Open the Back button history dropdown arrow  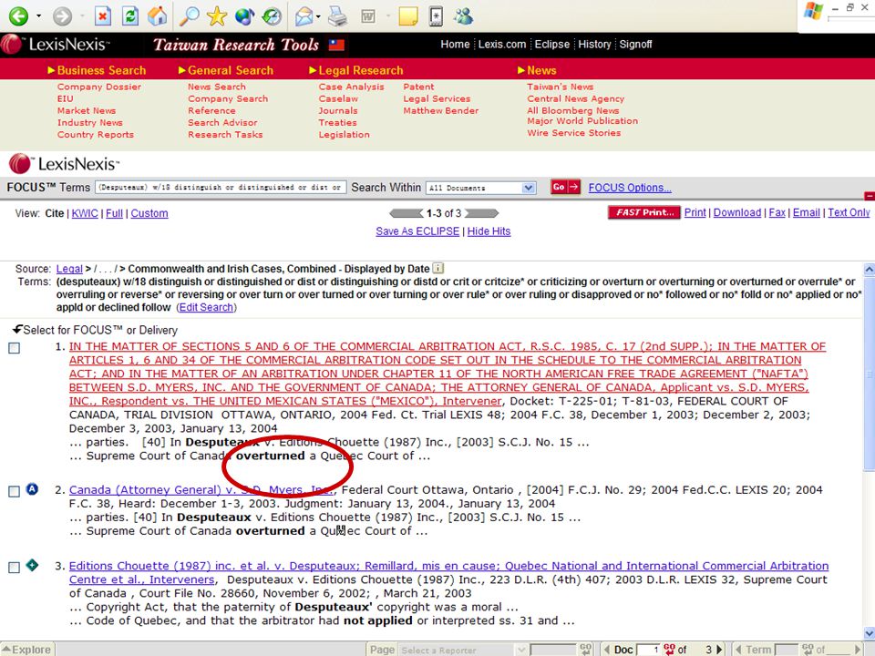click(x=38, y=16)
